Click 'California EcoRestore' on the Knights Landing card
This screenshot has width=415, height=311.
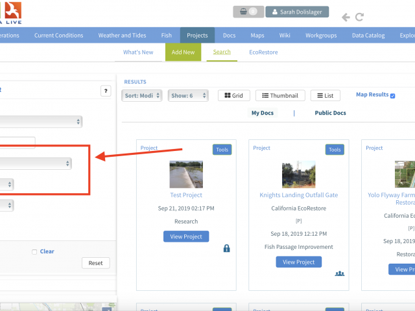tap(298, 209)
